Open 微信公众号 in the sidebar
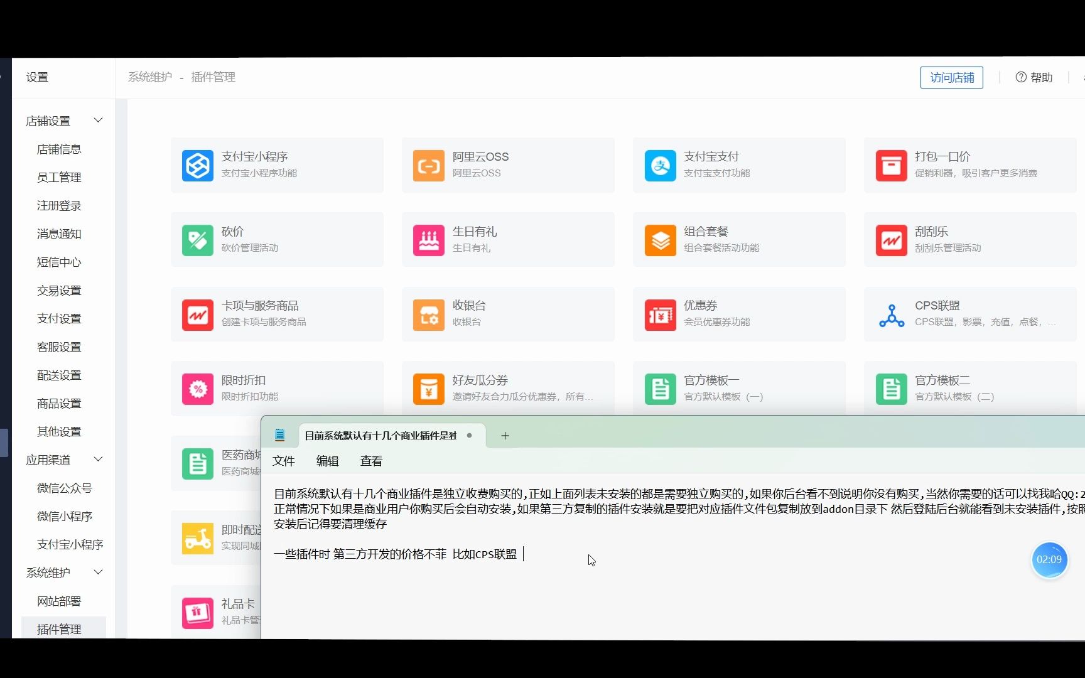1085x678 pixels. [x=65, y=488]
